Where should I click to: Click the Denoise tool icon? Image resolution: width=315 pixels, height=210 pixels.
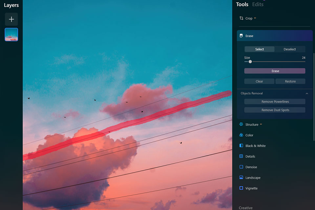click(241, 167)
